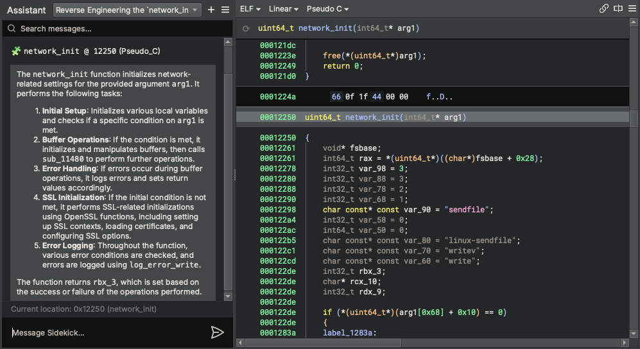Click the free call on line 0001223e
The height and width of the screenshot is (349, 640).
coord(374,56)
